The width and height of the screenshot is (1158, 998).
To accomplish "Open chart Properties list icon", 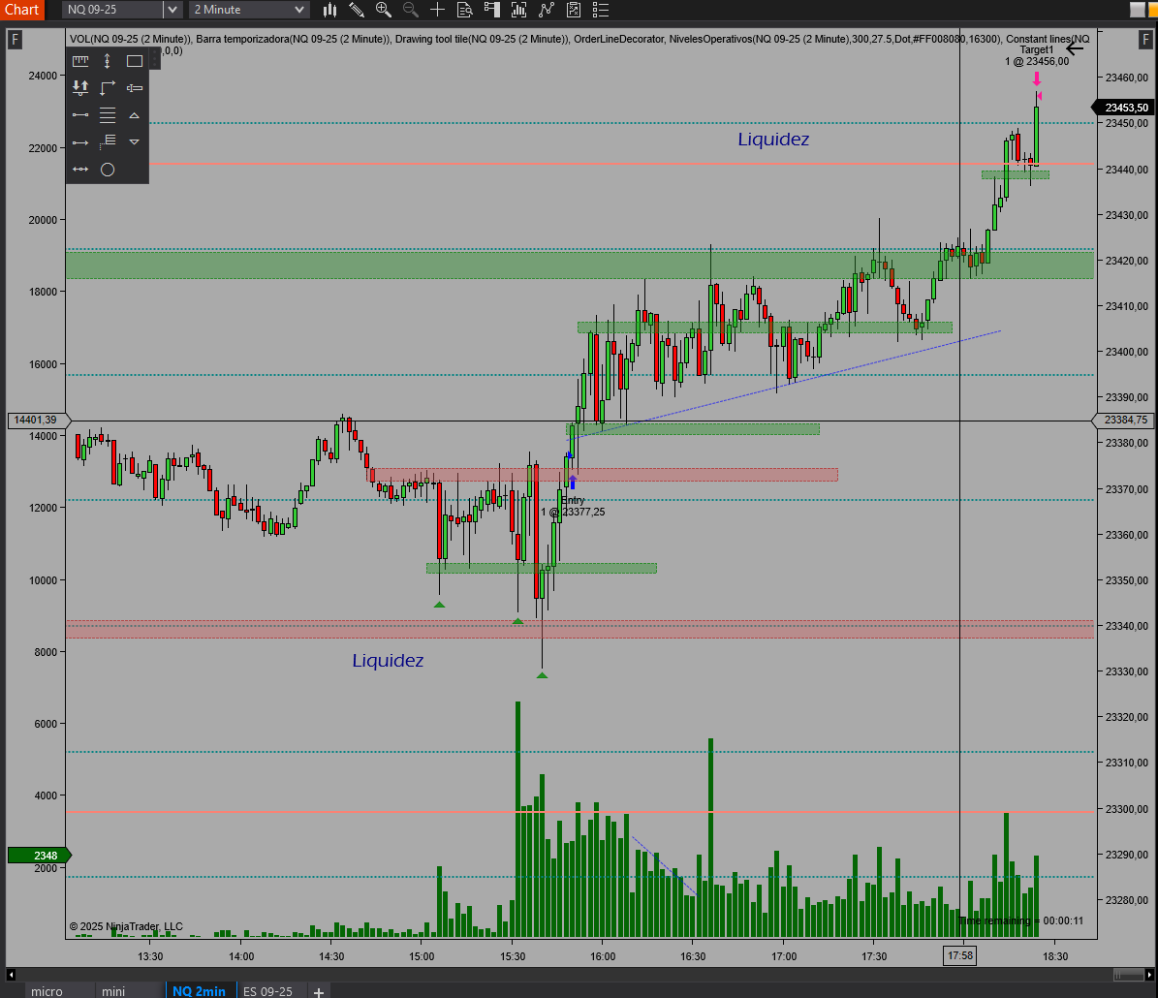I will coord(601,10).
